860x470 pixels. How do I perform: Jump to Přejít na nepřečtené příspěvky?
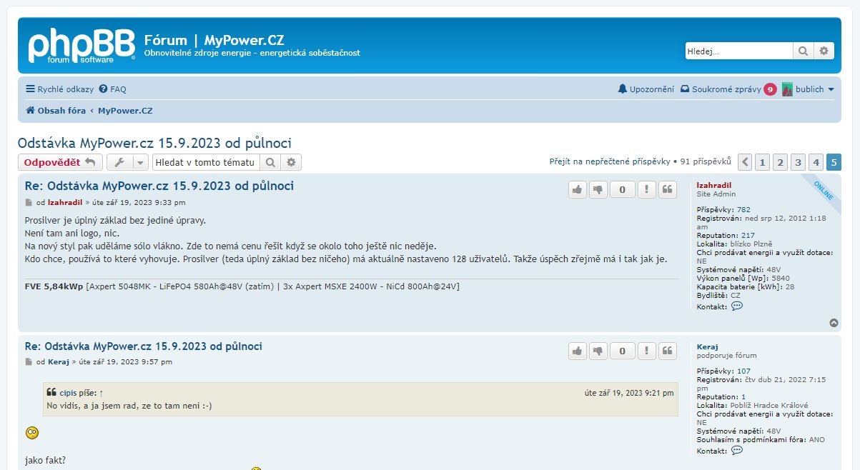point(610,161)
